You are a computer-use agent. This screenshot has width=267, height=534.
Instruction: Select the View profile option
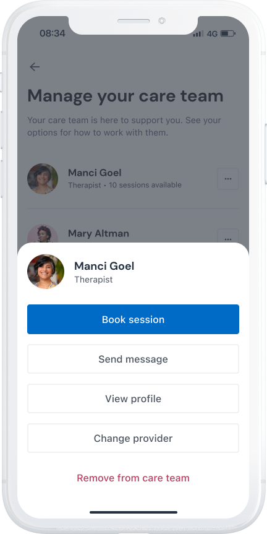(x=133, y=398)
